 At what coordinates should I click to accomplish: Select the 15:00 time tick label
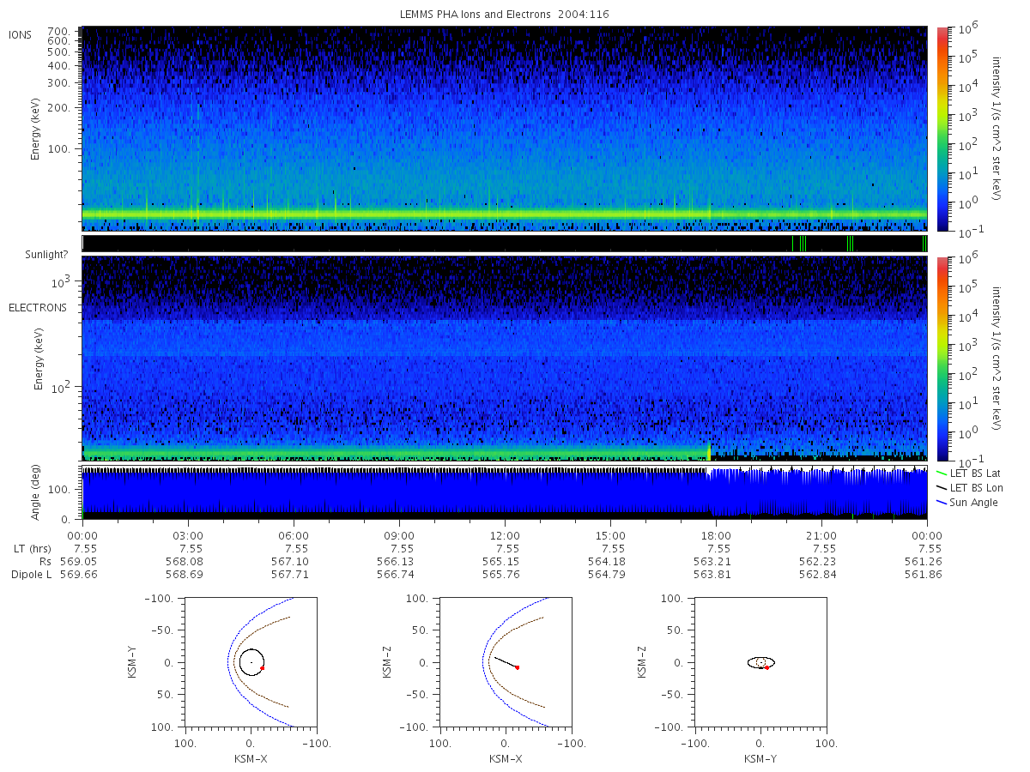610,535
